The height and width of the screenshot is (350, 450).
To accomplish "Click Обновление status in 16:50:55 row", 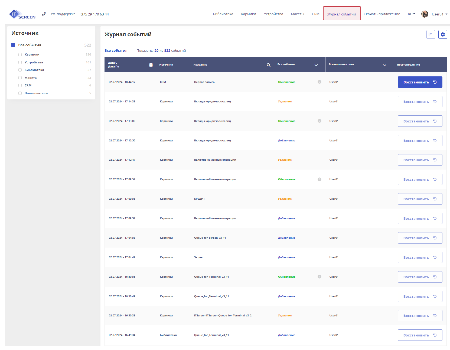I will [287, 277].
